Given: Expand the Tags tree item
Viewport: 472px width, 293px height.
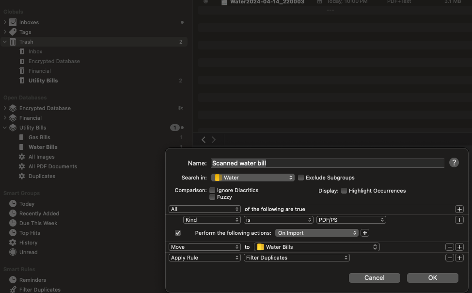Looking at the screenshot, I should point(5,32).
